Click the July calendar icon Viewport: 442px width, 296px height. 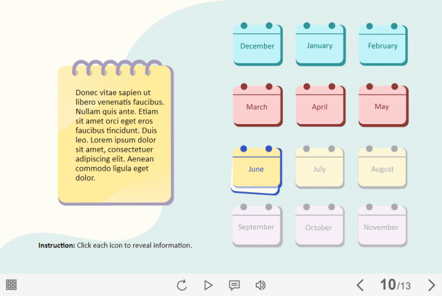(320, 168)
